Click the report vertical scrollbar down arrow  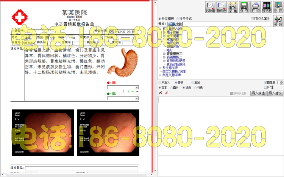click(155, 171)
